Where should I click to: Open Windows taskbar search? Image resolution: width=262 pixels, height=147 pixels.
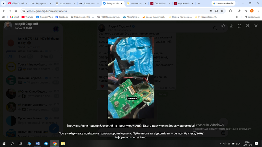pos(12,144)
